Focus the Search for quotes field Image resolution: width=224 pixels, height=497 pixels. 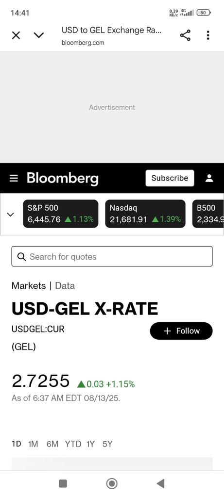(112, 256)
